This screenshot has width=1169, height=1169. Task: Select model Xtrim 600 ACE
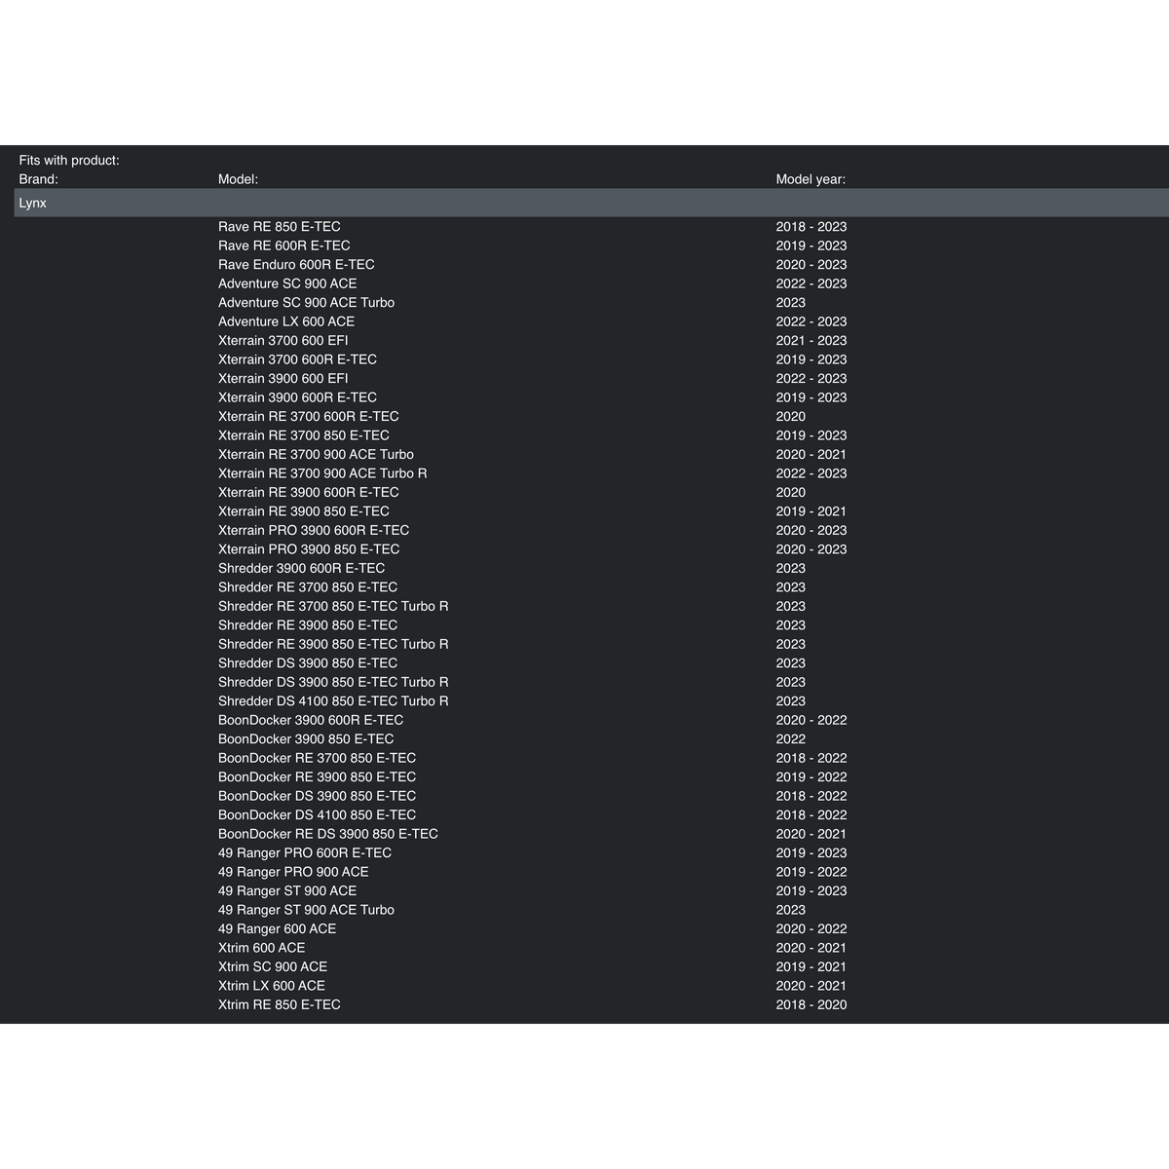(x=261, y=948)
